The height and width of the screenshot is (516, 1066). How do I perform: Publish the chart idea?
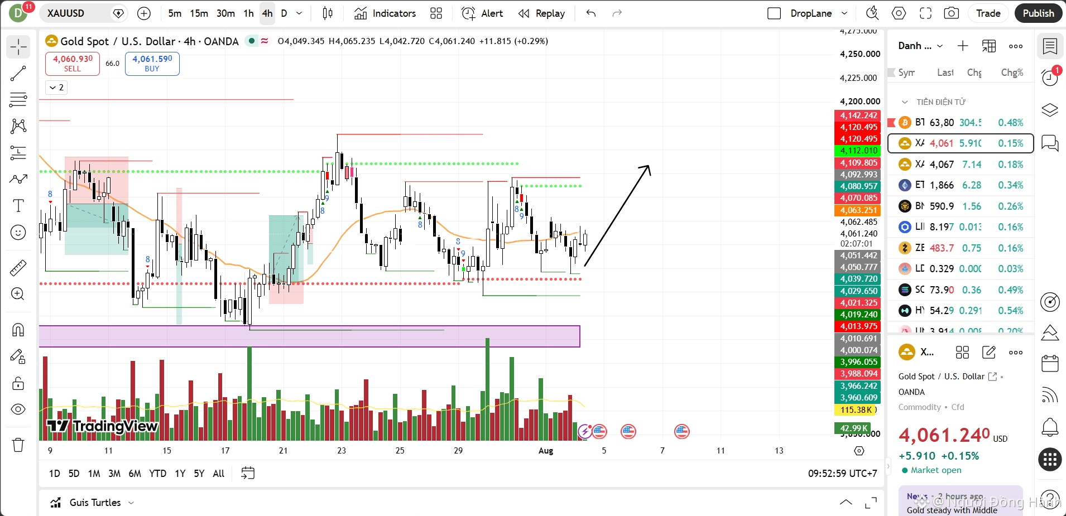pyautogui.click(x=1038, y=13)
